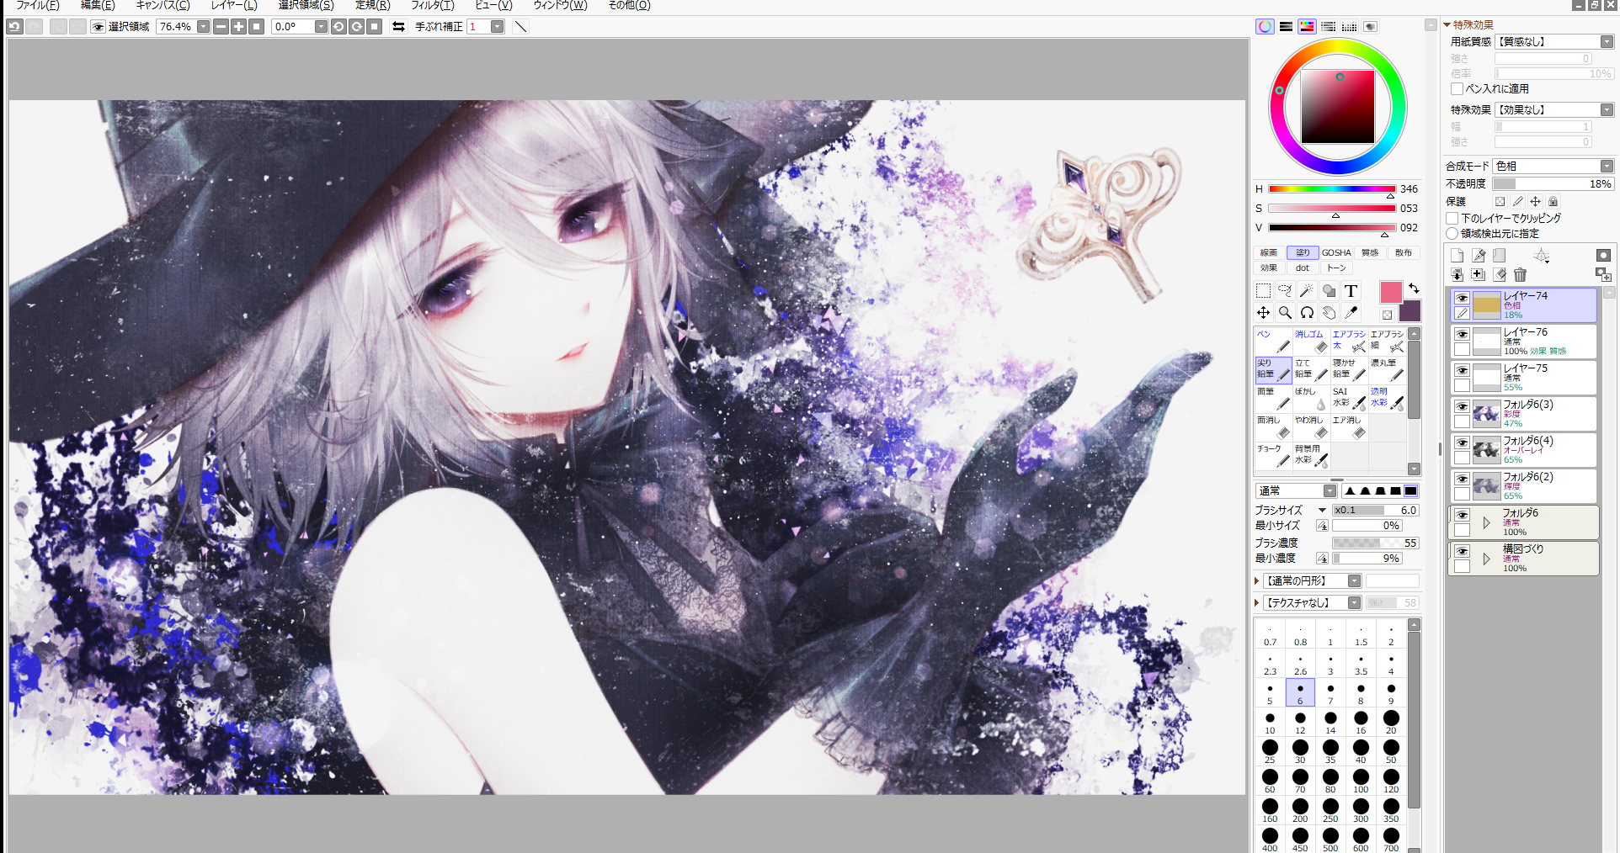Click the pink foreground color swatch
The height and width of the screenshot is (853, 1620).
pos(1391,292)
